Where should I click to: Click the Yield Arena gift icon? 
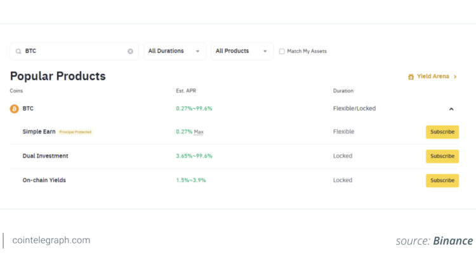[x=411, y=77]
